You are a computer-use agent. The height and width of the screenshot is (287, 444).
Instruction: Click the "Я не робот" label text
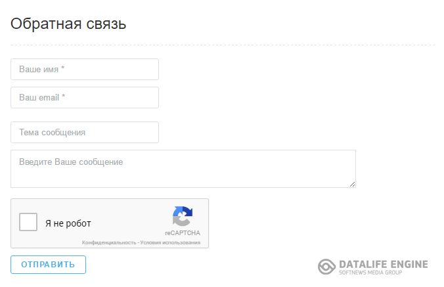pos(68,223)
